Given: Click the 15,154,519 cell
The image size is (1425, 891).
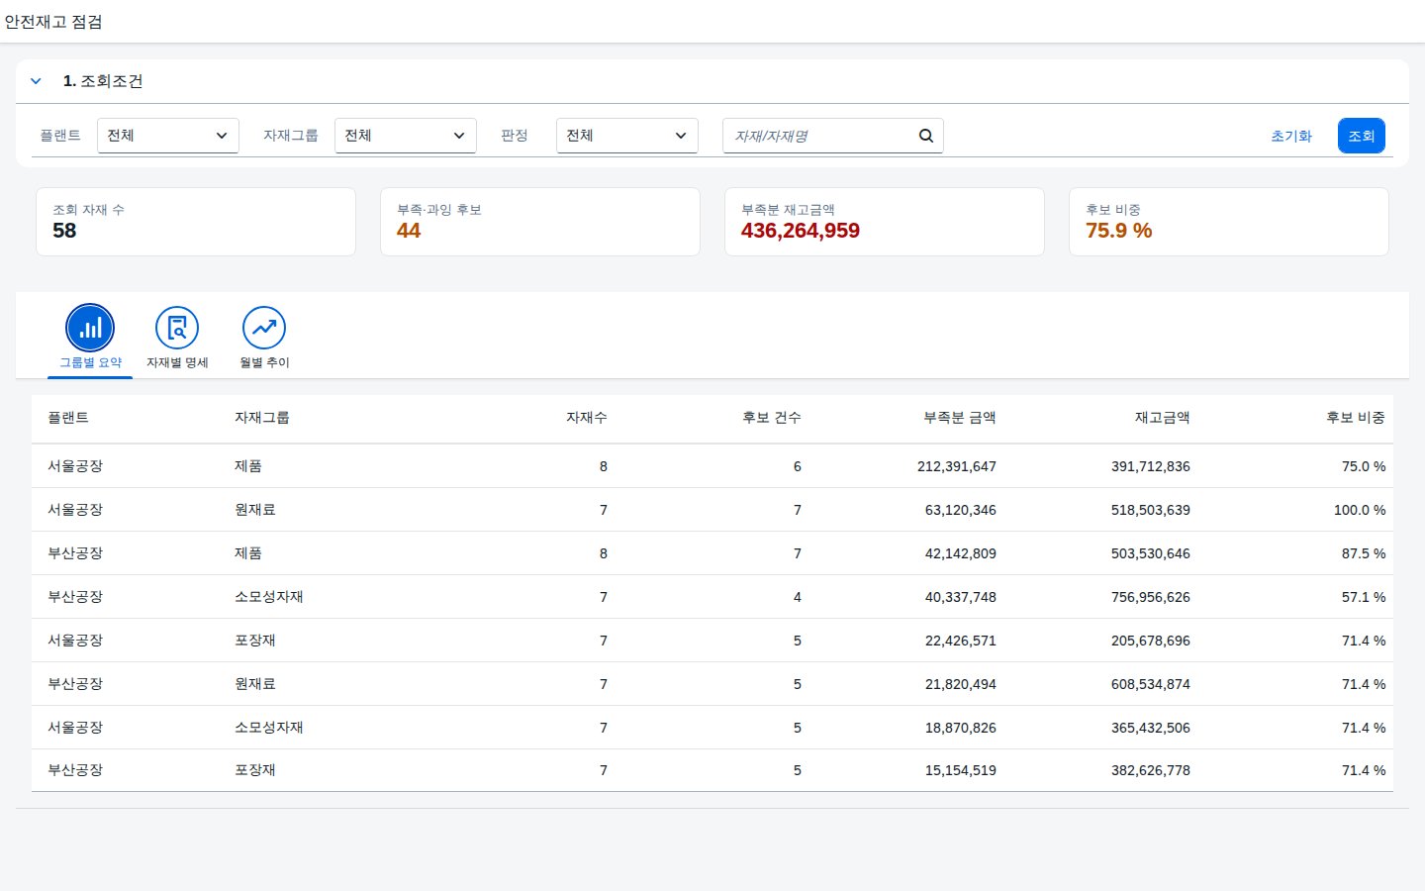Looking at the screenshot, I should tap(961, 770).
